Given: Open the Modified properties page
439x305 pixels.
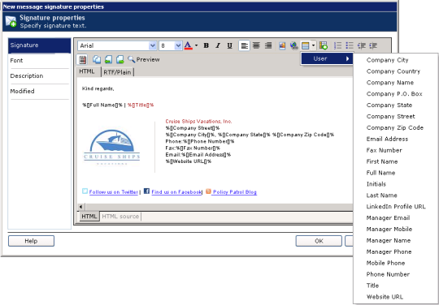Looking at the screenshot, I should coord(40,92).
